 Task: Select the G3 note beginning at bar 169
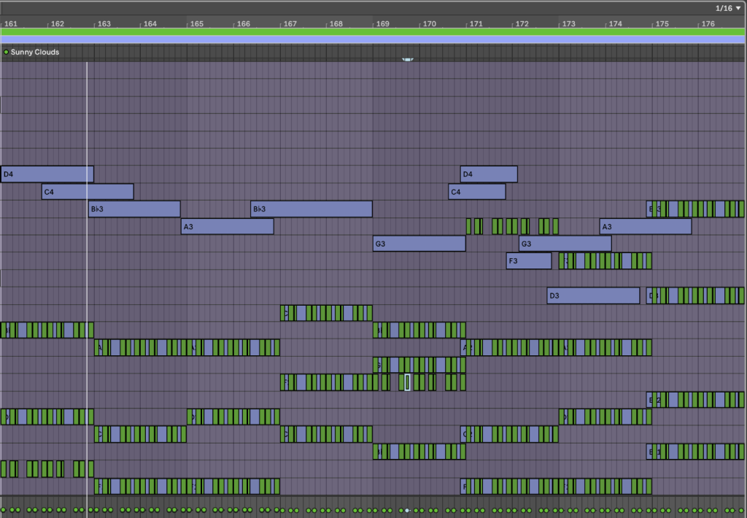click(419, 244)
